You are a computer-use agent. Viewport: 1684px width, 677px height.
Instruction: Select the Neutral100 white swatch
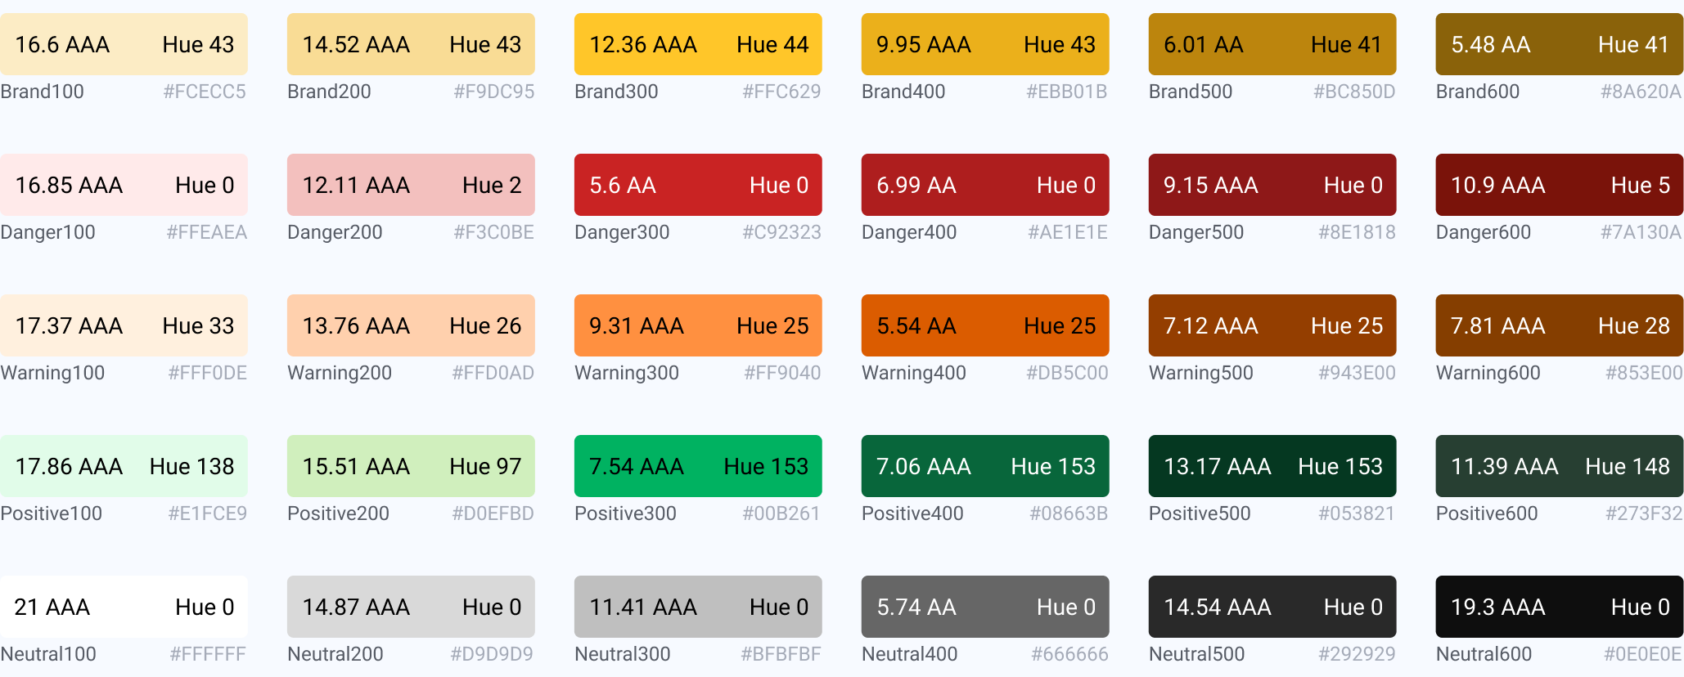tap(124, 607)
